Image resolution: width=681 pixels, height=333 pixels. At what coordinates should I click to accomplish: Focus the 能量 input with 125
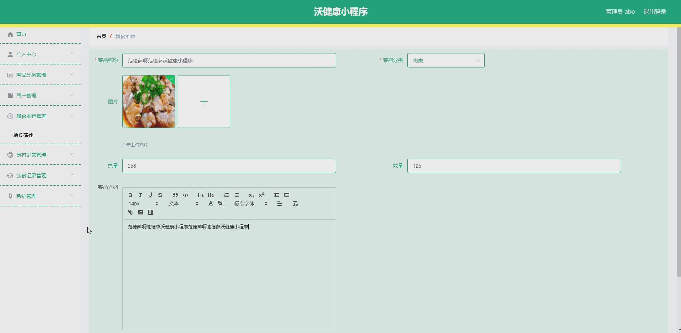[514, 166]
